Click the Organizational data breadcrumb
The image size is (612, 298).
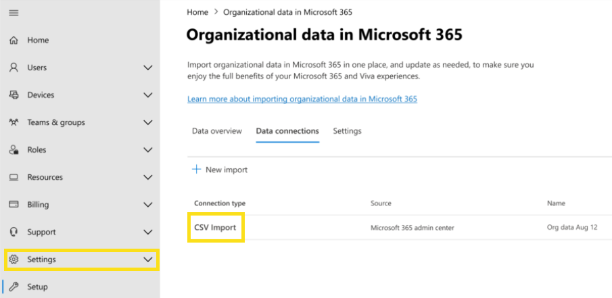tap(287, 12)
